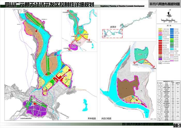Click the 兰成渝原油输油管道 label
This screenshot has height=128, width=181.
[26, 118]
